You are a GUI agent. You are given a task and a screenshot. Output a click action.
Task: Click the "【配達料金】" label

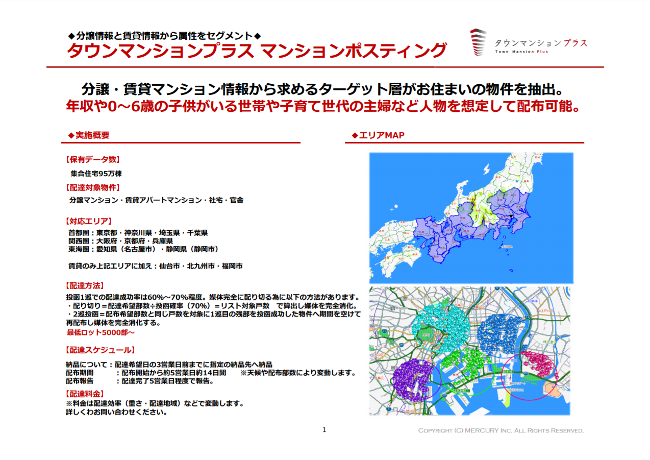84,394
